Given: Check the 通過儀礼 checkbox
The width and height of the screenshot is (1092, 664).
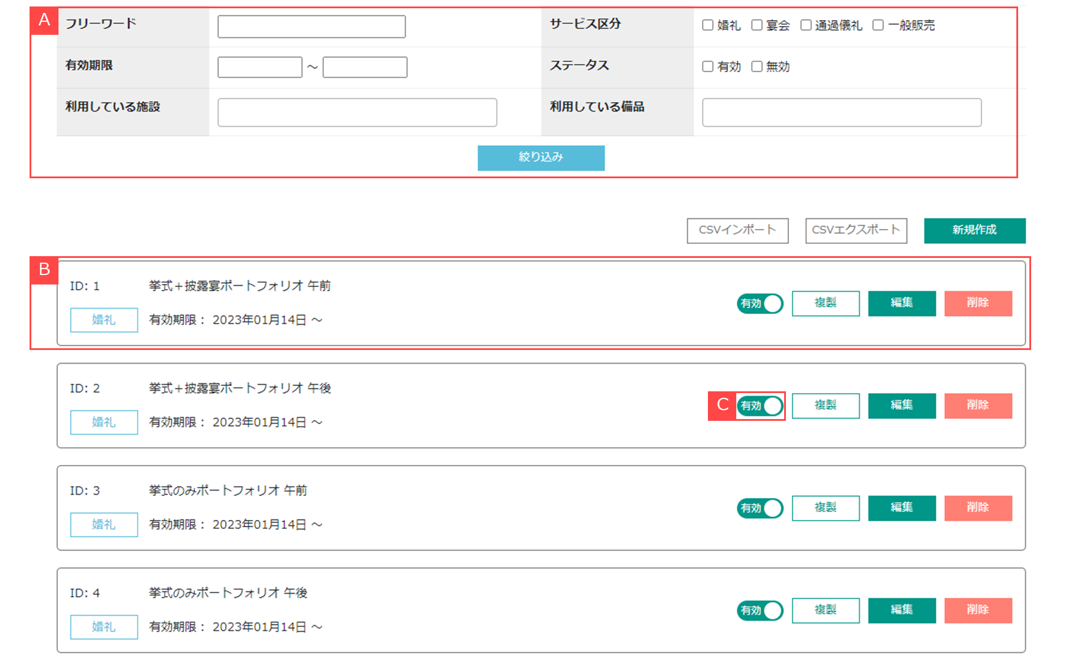Looking at the screenshot, I should [x=805, y=25].
